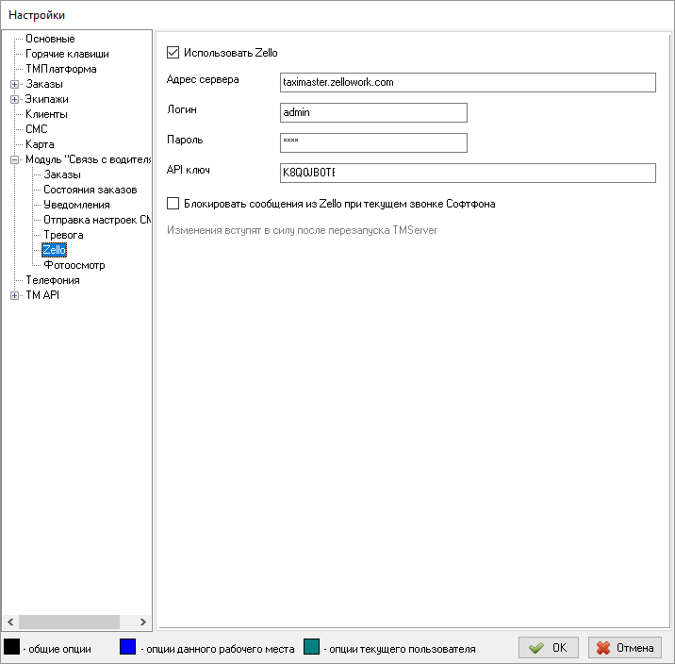Open the Телефония settings section
The width and height of the screenshot is (675, 664).
point(53,280)
